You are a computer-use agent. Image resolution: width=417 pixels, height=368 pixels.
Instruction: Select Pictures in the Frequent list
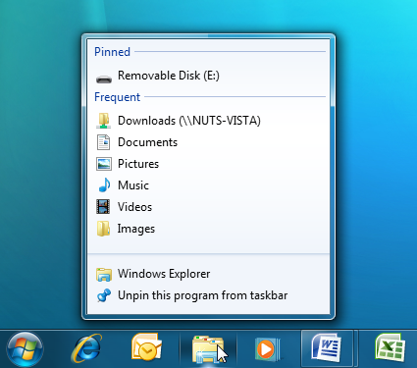pos(209,164)
